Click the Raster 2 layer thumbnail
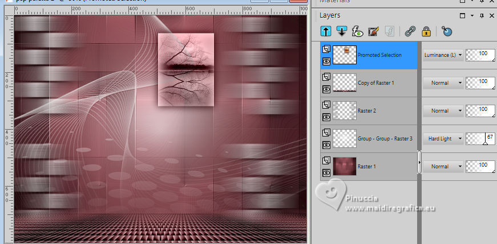This screenshot has height=244, width=497. (345, 110)
